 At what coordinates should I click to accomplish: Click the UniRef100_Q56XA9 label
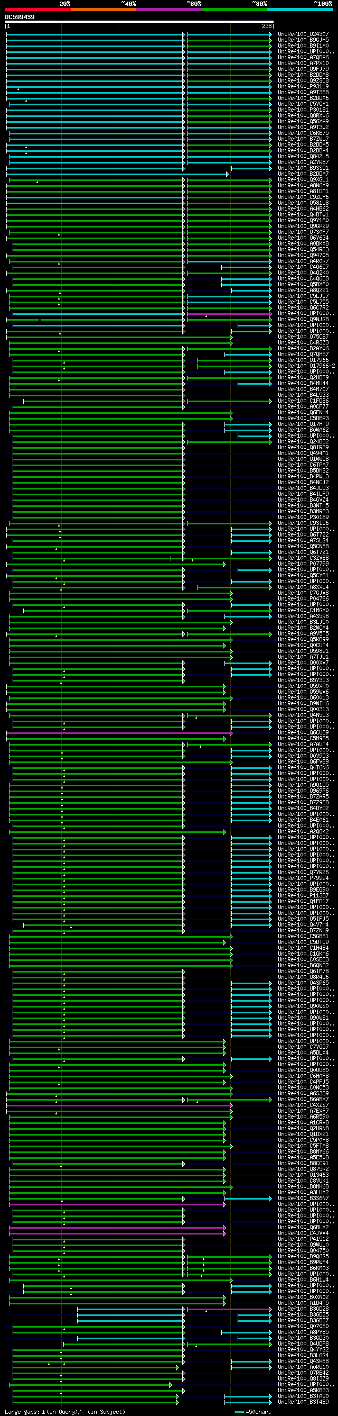[x=304, y=122]
